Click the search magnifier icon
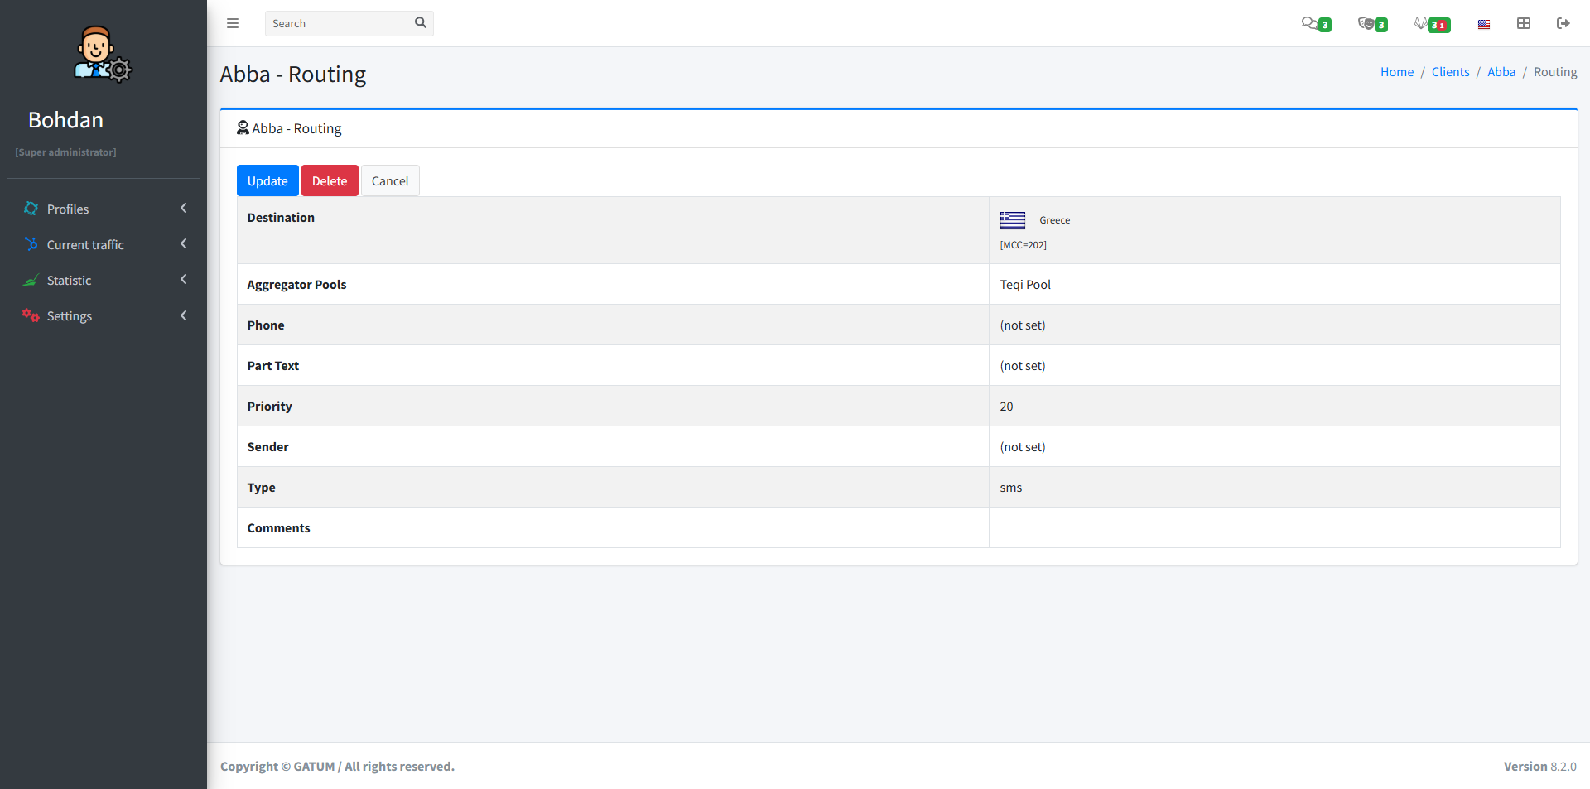 tap(421, 23)
